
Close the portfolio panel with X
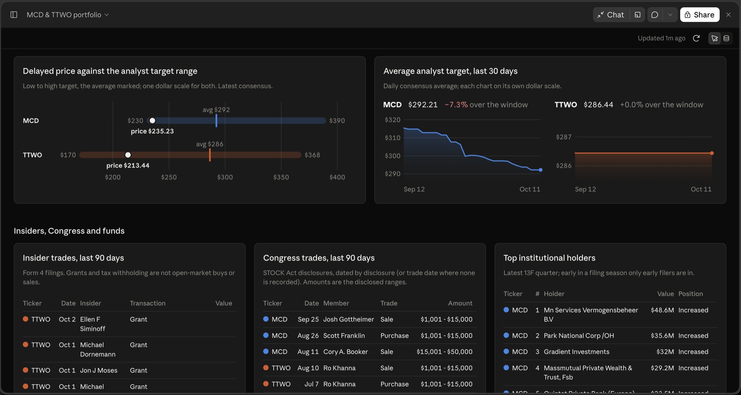pos(728,15)
